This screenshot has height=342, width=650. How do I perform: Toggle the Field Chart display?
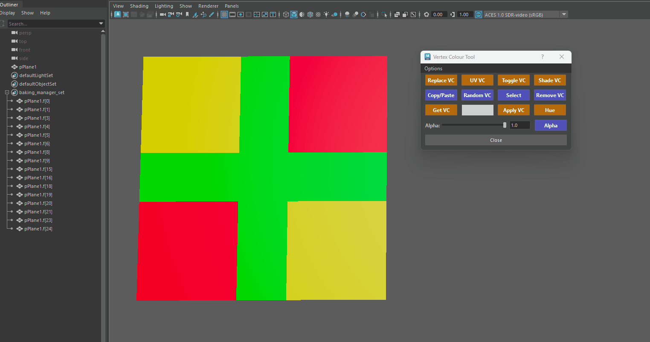tap(257, 14)
